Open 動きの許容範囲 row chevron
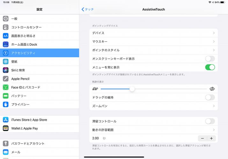Image resolution: width=228 pixels, height=159 pixels. coord(214,130)
